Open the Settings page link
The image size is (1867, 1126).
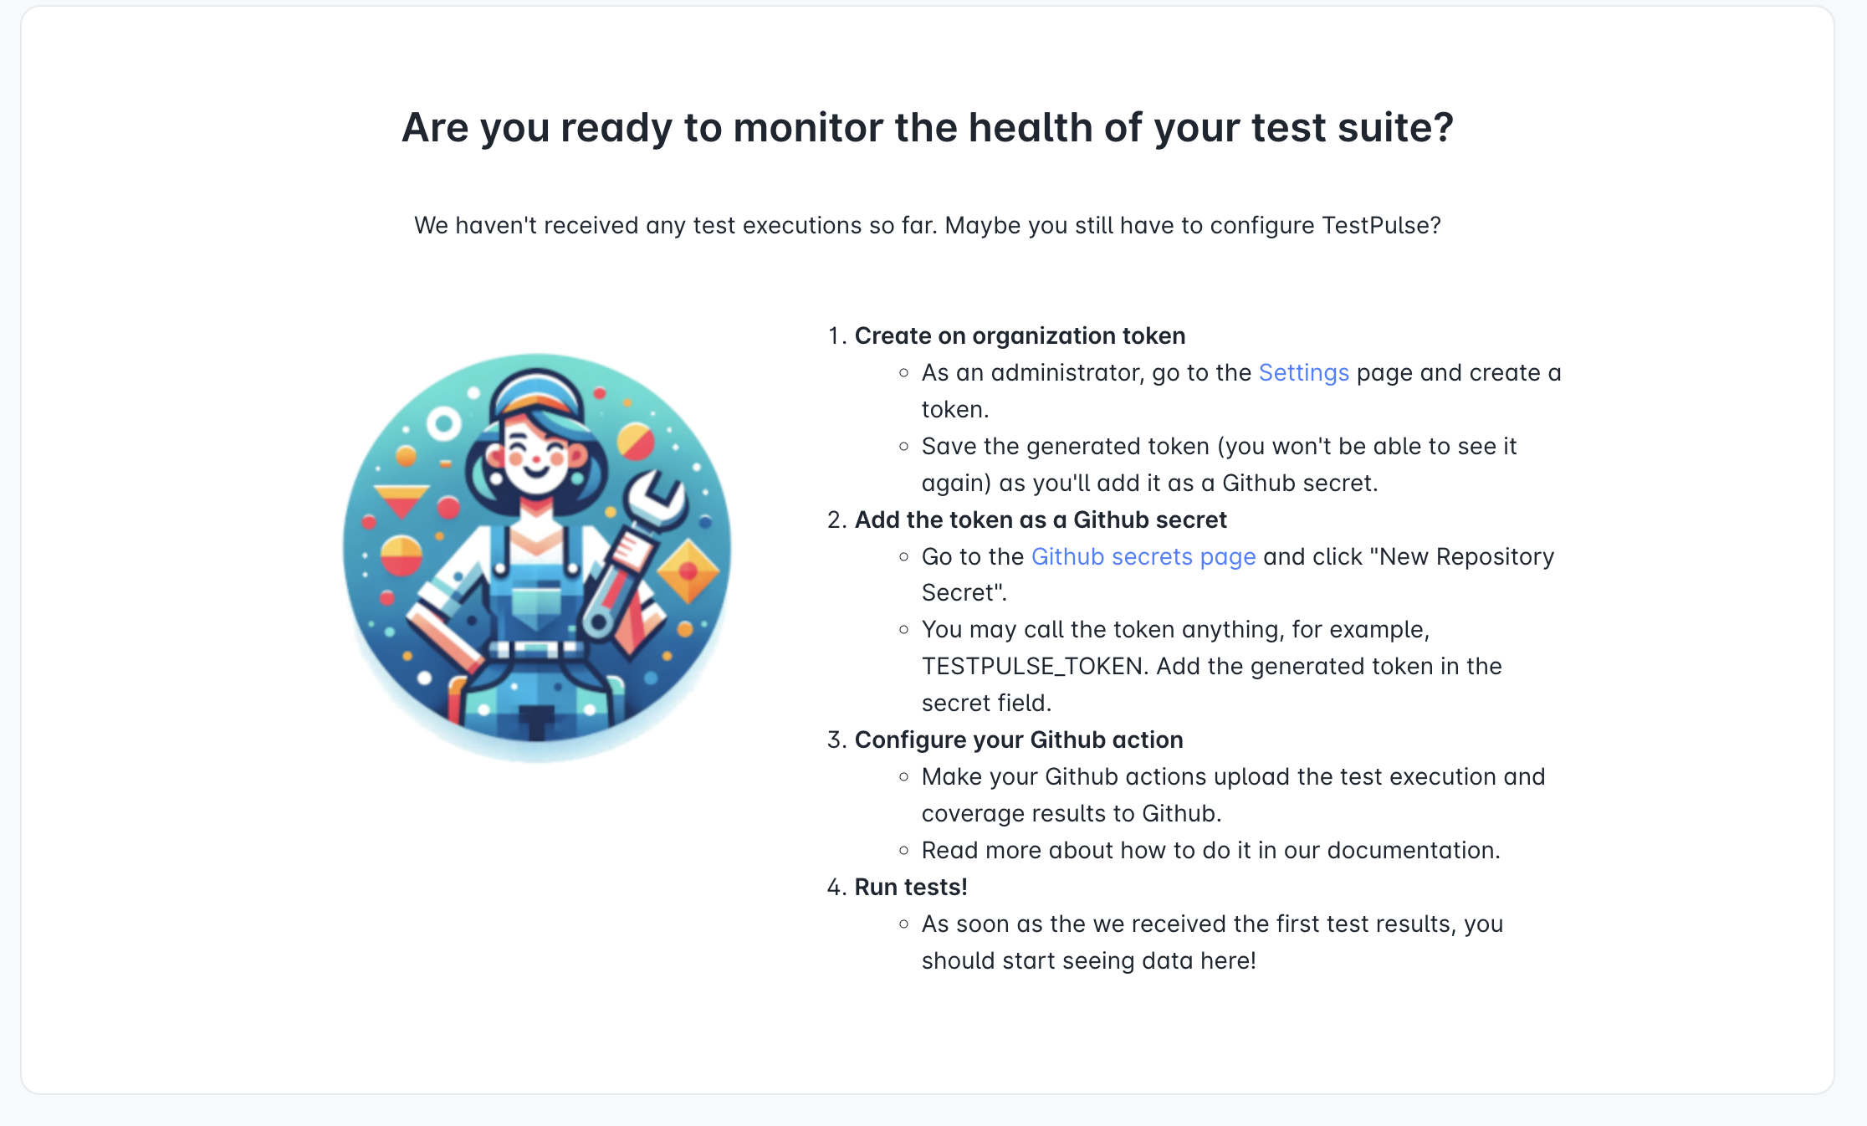1303,372
